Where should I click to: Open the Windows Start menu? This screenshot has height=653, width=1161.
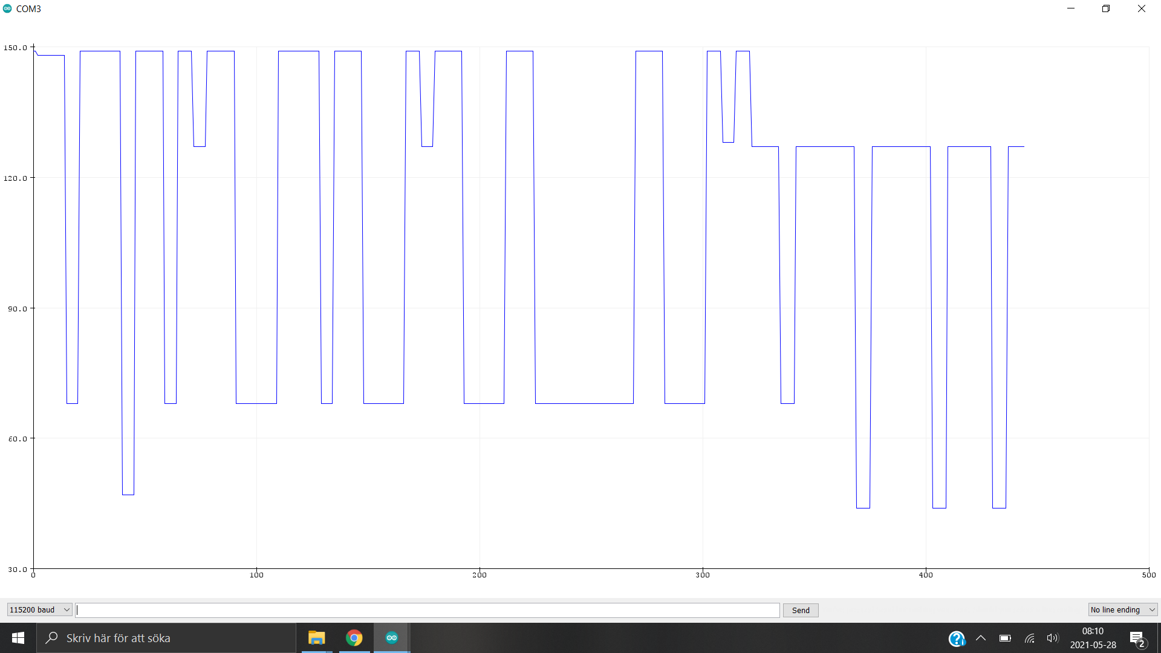(x=18, y=638)
